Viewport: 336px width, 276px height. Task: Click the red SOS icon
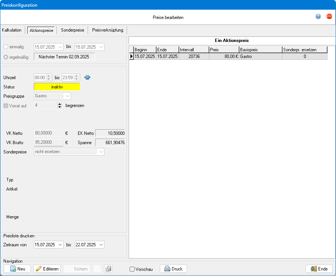[329, 16]
